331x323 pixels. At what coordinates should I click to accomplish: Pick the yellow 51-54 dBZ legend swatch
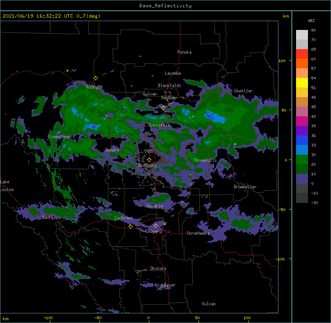(x=302, y=82)
